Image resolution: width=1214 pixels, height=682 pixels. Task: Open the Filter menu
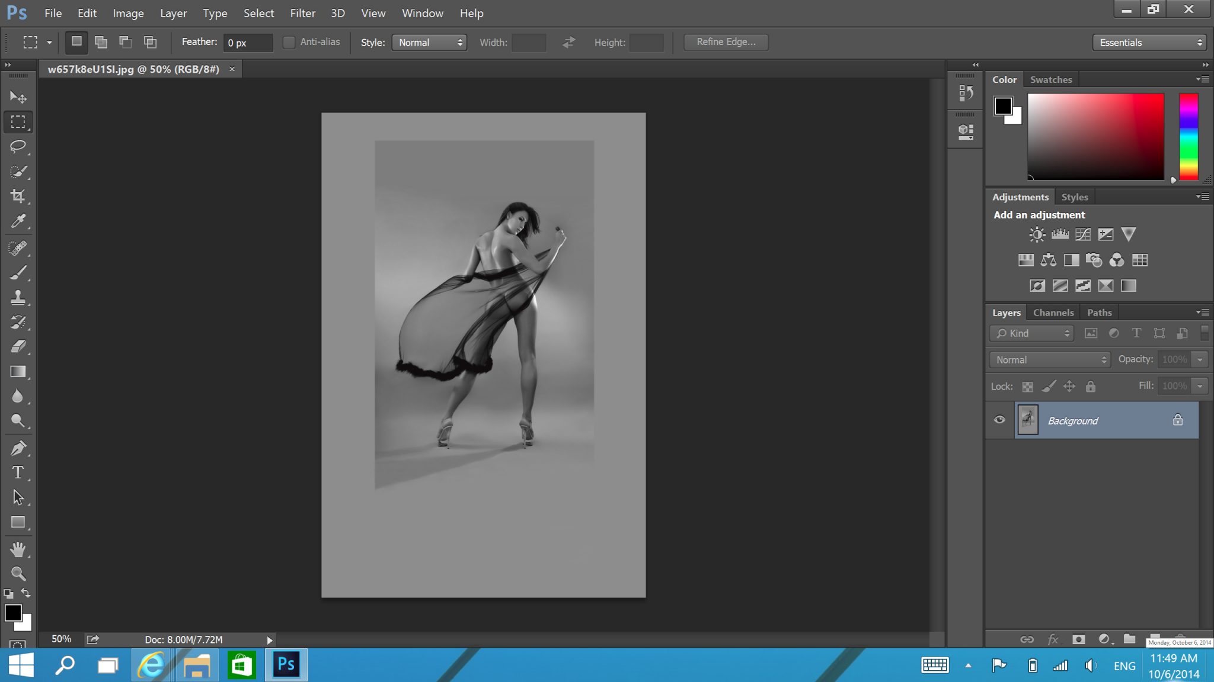303,12
